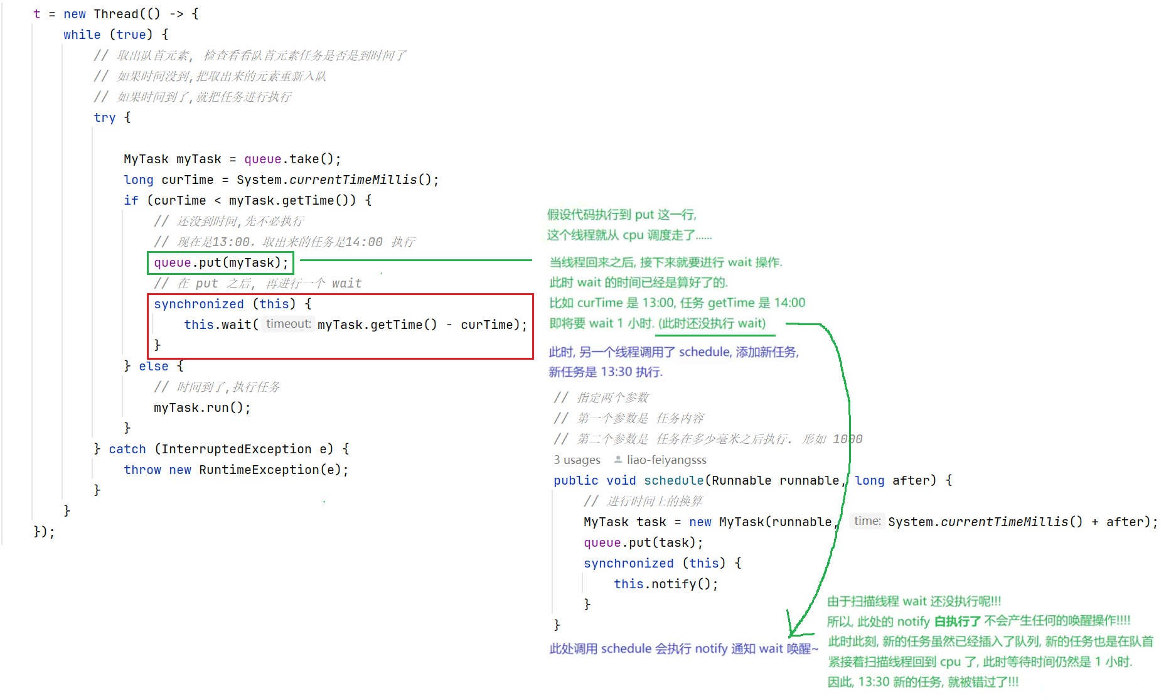Click 'MyTask task = new MyTask(runnable,' line
1176x700 pixels.
coord(711,522)
